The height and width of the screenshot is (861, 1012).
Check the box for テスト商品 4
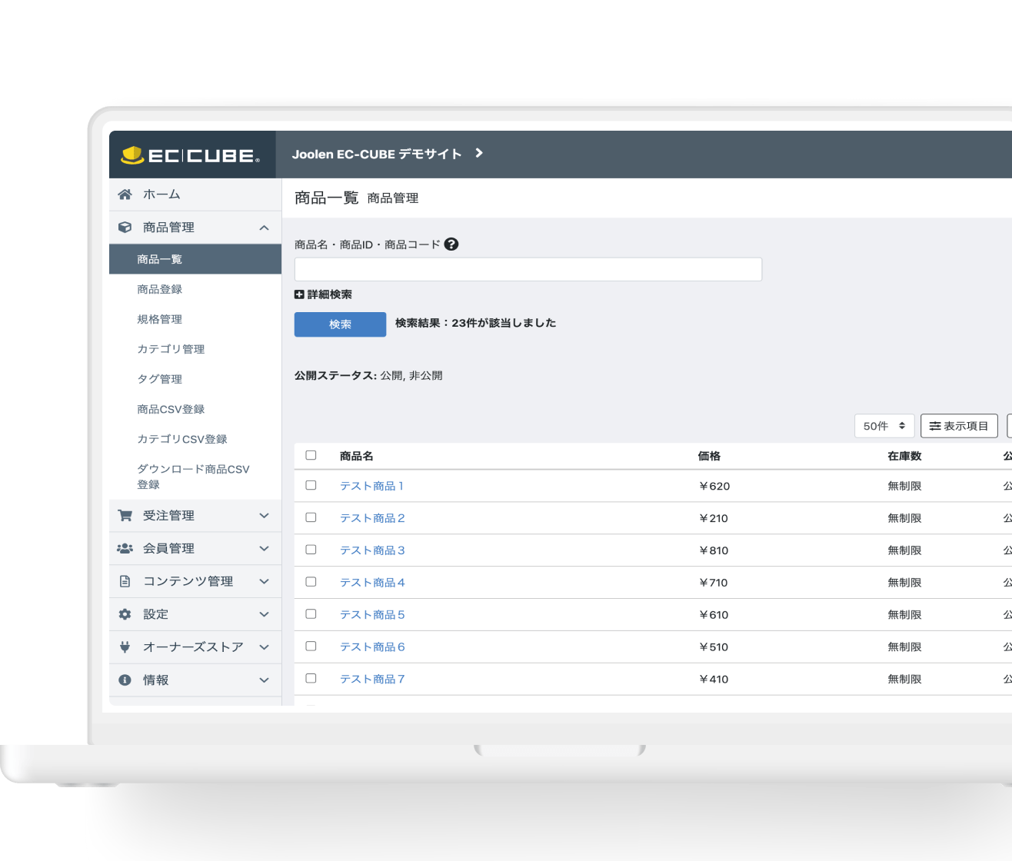click(x=311, y=582)
